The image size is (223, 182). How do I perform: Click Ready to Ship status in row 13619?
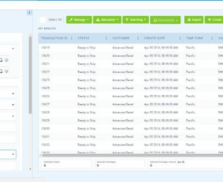[87, 48]
